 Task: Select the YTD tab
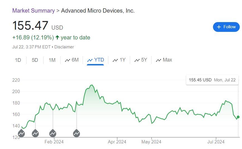[95, 60]
